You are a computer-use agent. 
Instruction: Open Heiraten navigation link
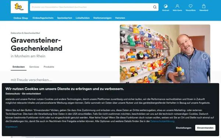click(120, 18)
